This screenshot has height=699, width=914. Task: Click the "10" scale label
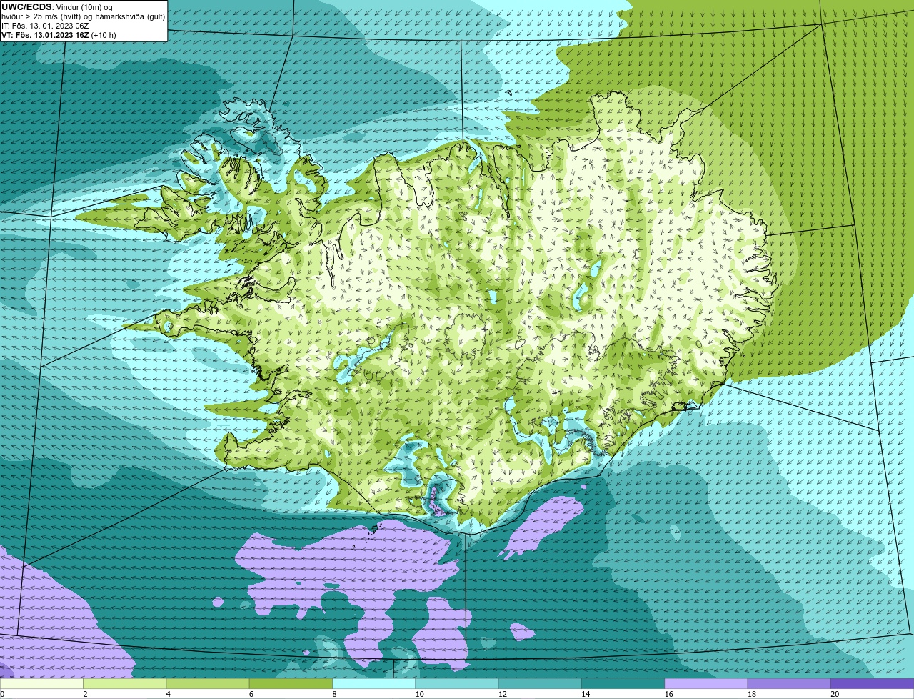click(x=419, y=694)
